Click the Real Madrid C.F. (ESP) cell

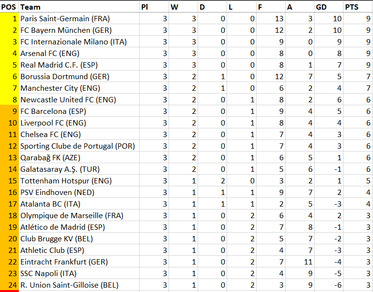[x=79, y=65]
